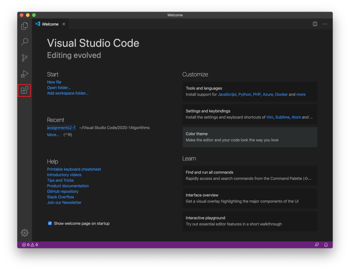The image size is (350, 271).
Task: Open Introductory videos link
Action: point(64,175)
